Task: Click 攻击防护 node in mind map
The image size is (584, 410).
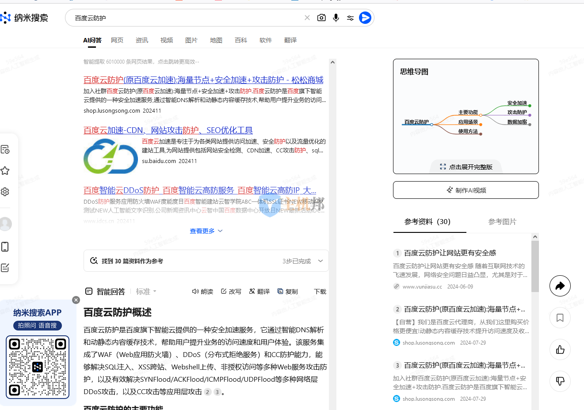Action: pyautogui.click(x=517, y=112)
